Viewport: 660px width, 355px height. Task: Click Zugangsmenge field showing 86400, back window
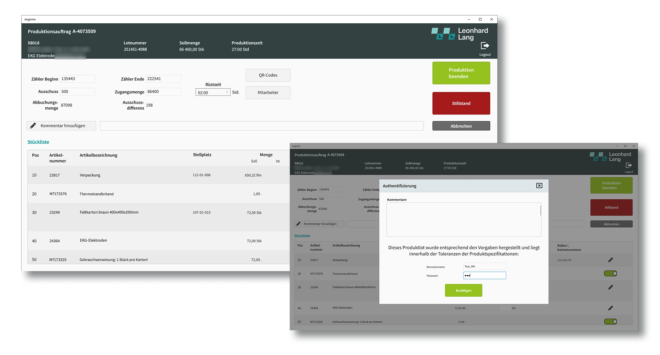[x=163, y=92]
